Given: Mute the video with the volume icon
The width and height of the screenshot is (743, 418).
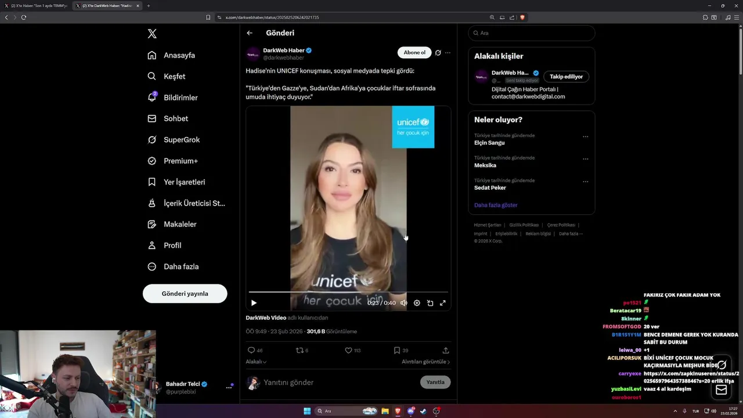Looking at the screenshot, I should pos(404,303).
